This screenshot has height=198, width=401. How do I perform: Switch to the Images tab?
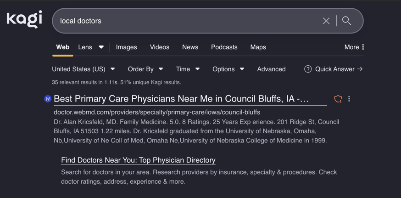(x=126, y=47)
